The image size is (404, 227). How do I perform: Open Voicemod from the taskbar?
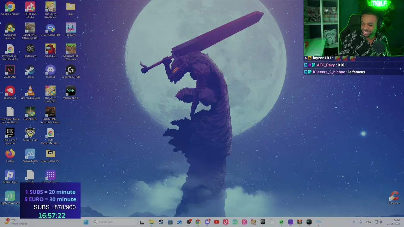click(309, 222)
